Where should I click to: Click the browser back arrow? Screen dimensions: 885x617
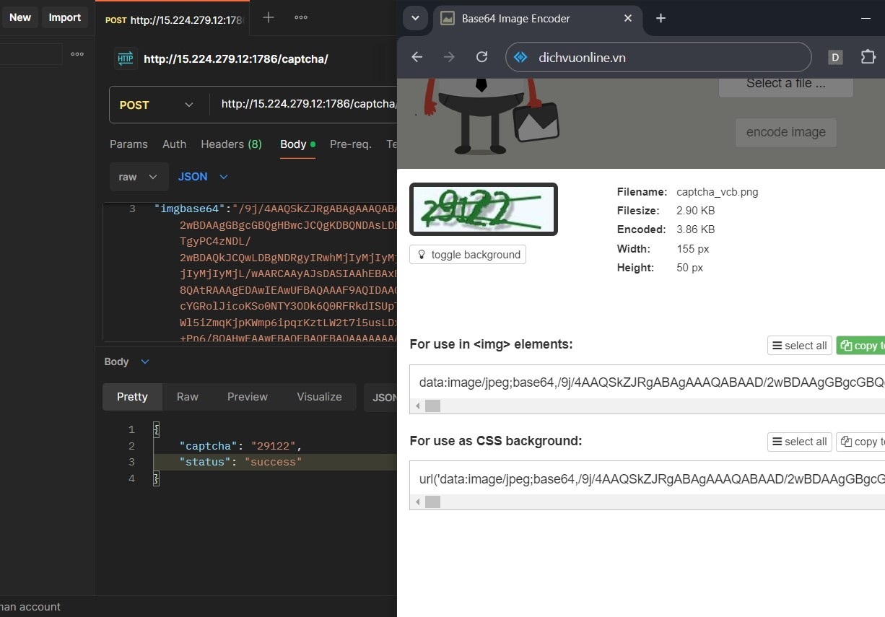click(417, 57)
